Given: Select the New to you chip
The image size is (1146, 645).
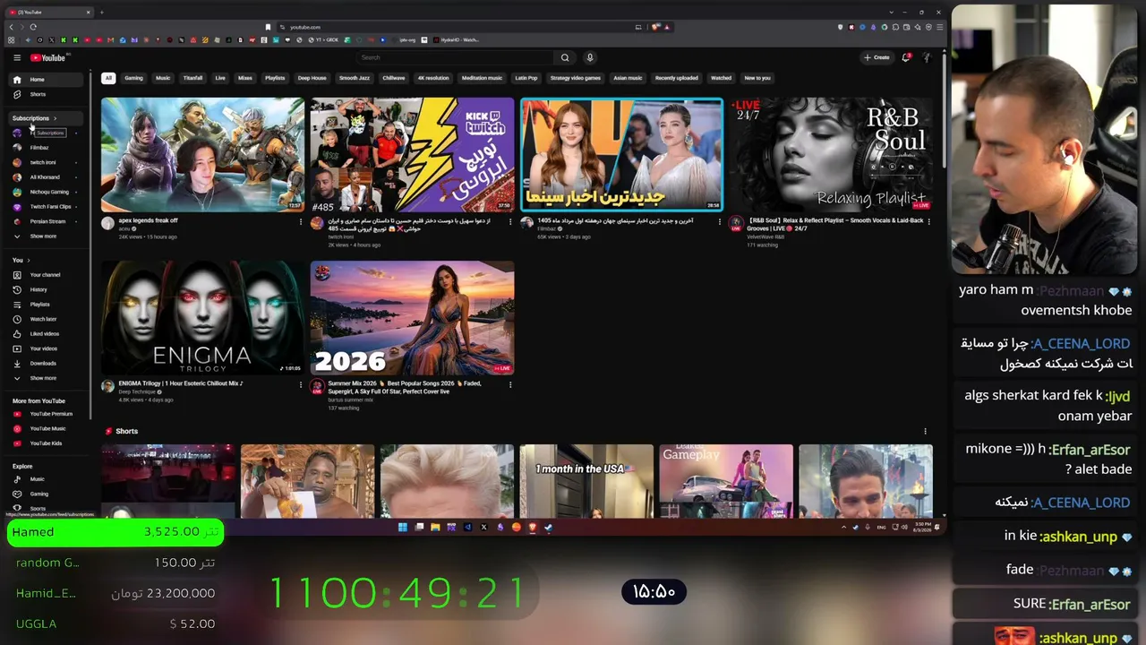Looking at the screenshot, I should 757,78.
